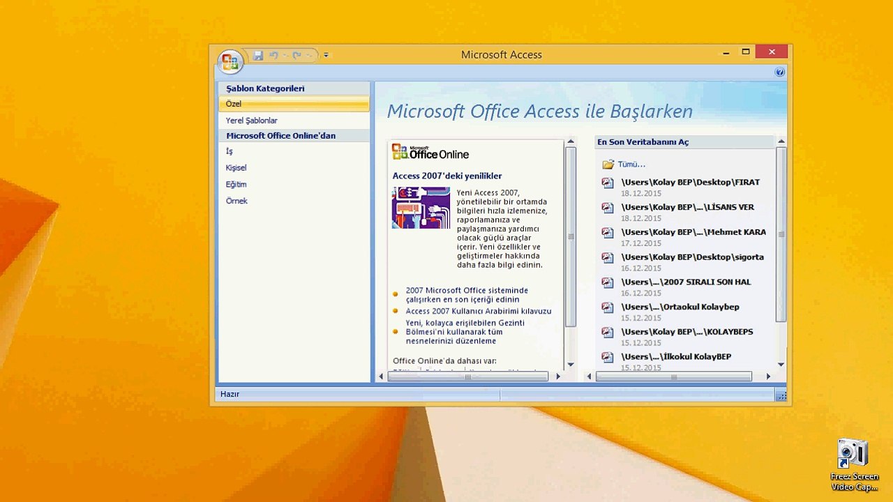This screenshot has width=893, height=502.
Task: Click database file icon next to FIRAT
Action: (x=608, y=183)
